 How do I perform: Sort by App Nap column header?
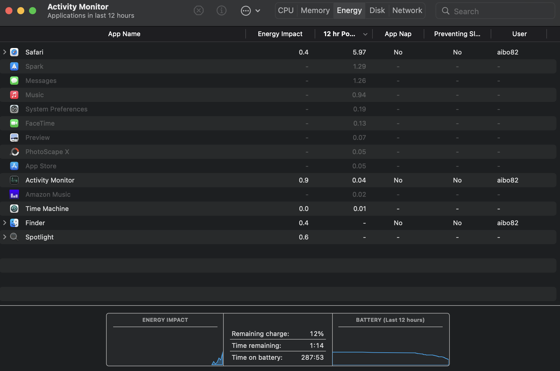(x=398, y=34)
